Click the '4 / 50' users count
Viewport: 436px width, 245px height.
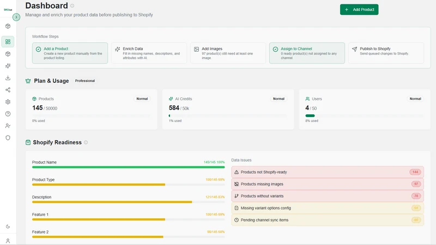(x=311, y=108)
